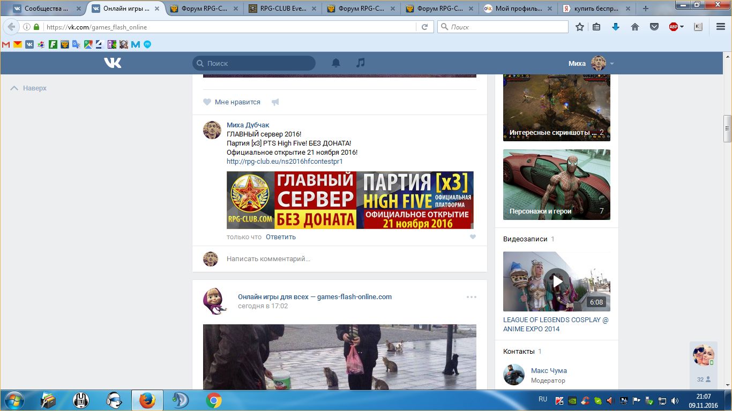Switch to the купить беспр... tab
This screenshot has width=732, height=411.
[597, 9]
